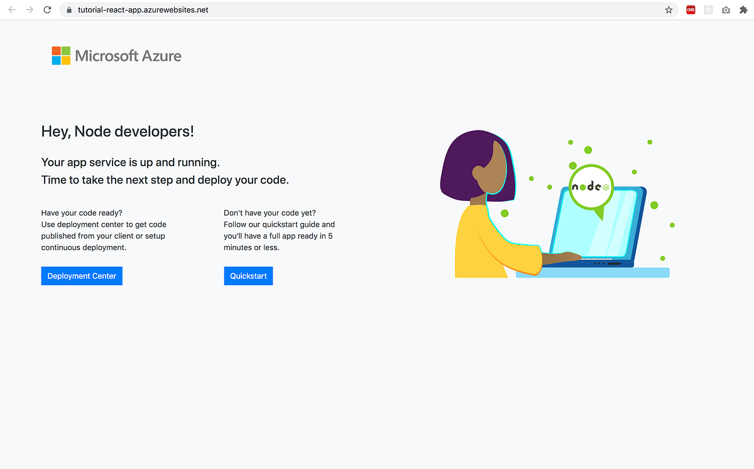Open the camera screenshot extension
This screenshot has height=469, width=754.
pyautogui.click(x=726, y=10)
